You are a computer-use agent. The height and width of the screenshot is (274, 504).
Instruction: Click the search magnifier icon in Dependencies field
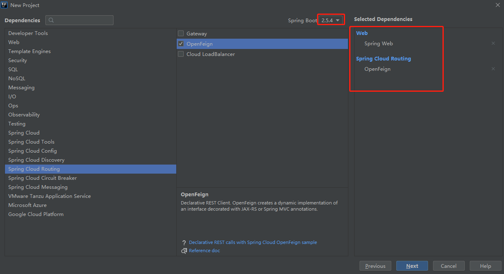51,20
